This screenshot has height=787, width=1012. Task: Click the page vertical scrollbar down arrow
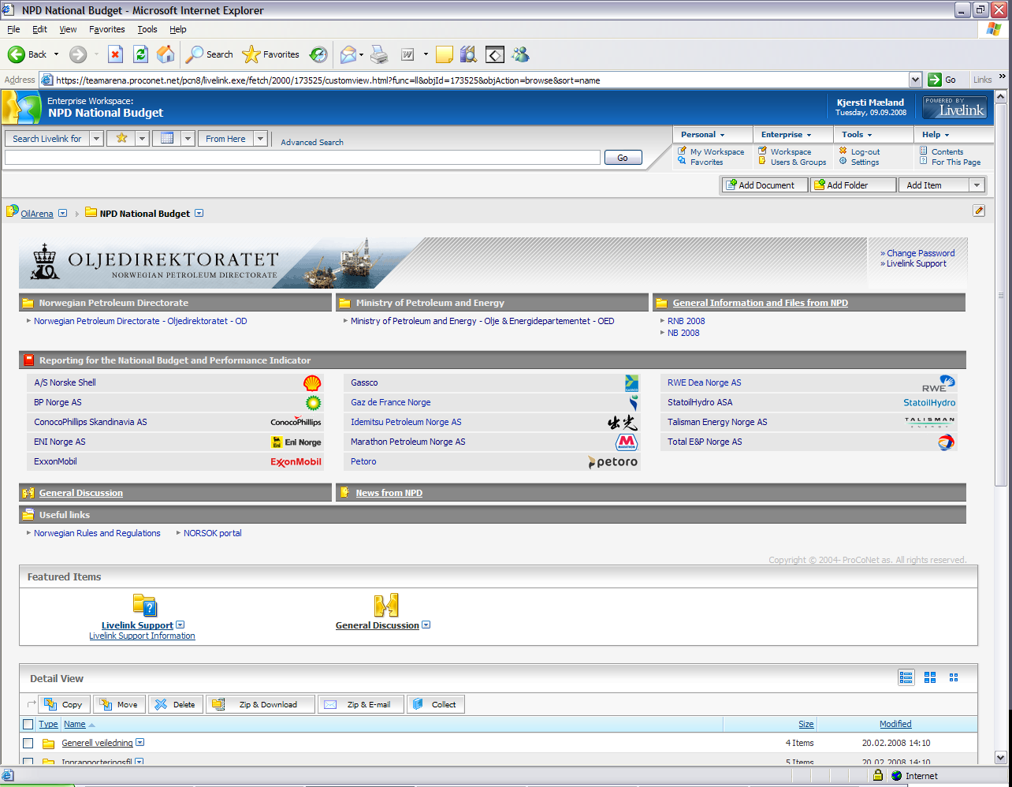(x=1001, y=757)
